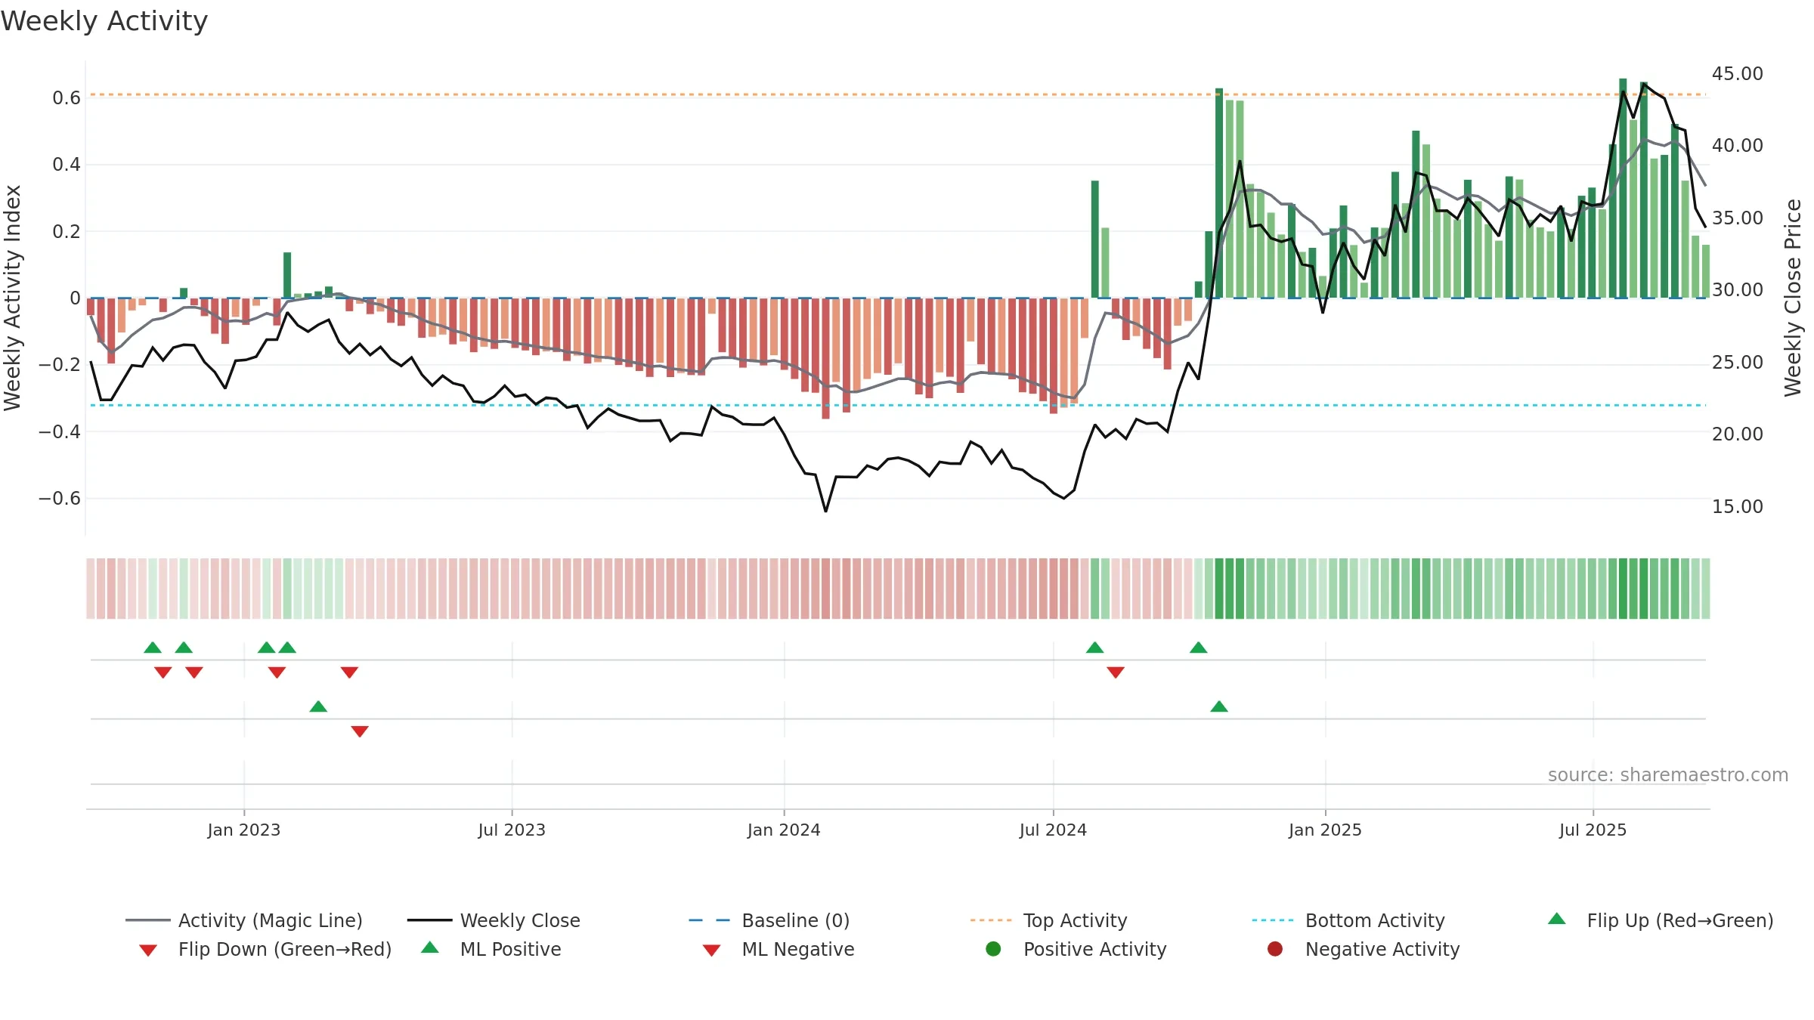Toggle Flip Up (Red→Green) in the legend

[x=1661, y=920]
